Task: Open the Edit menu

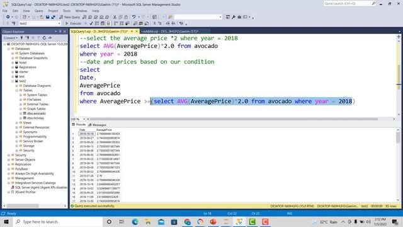Action: pyautogui.click(x=15, y=11)
